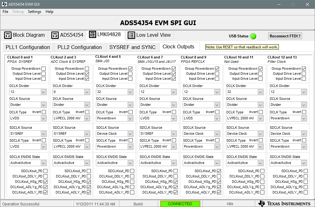Click the TI application icon in title bar
This screenshot has width=315, height=207.
coord(4,4)
